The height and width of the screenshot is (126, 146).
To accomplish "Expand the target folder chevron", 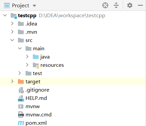I will click(12, 81).
